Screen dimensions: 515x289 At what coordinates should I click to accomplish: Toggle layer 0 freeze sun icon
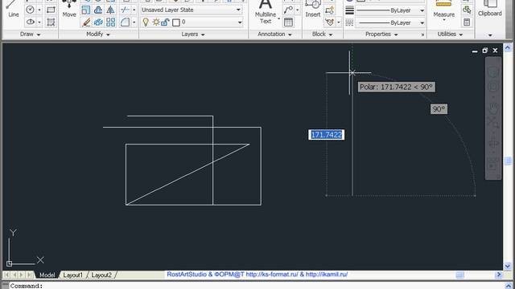click(155, 22)
